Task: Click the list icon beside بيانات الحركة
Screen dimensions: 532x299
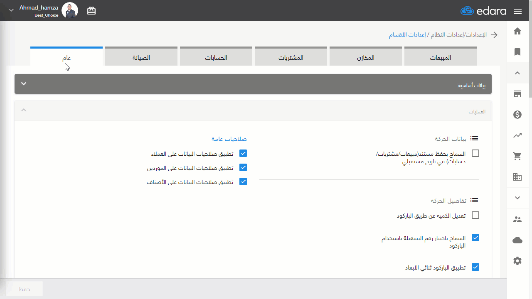Action: (x=474, y=139)
